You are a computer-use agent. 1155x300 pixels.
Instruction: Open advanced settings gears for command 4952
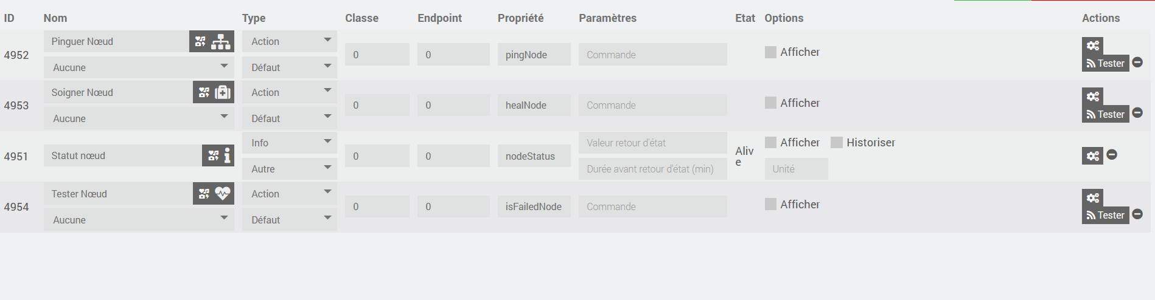1092,46
